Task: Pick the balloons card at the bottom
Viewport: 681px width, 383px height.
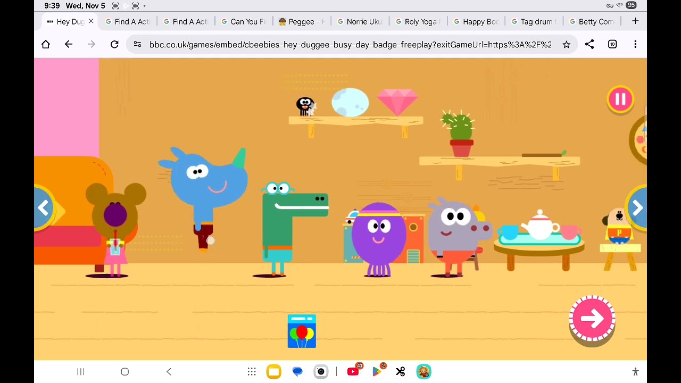Action: coord(302,331)
